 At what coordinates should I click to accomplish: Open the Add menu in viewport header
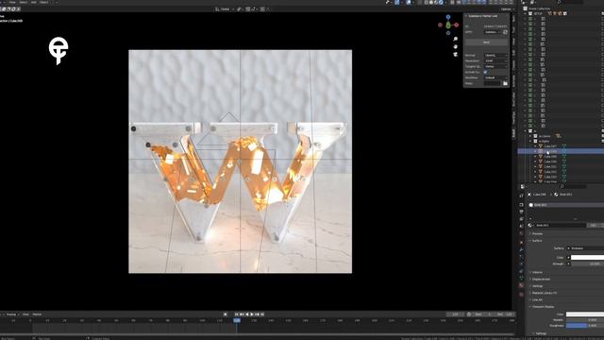[x=34, y=2]
